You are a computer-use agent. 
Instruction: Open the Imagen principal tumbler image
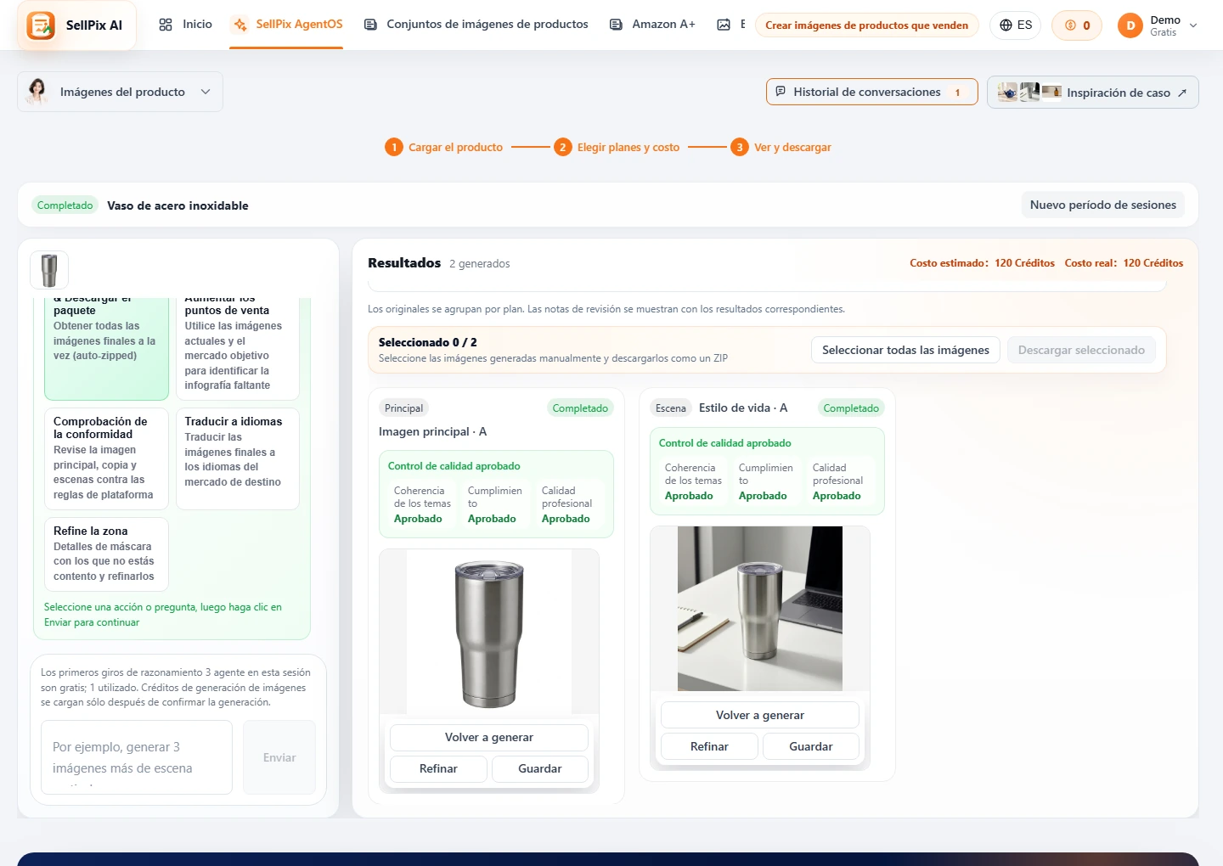click(489, 632)
